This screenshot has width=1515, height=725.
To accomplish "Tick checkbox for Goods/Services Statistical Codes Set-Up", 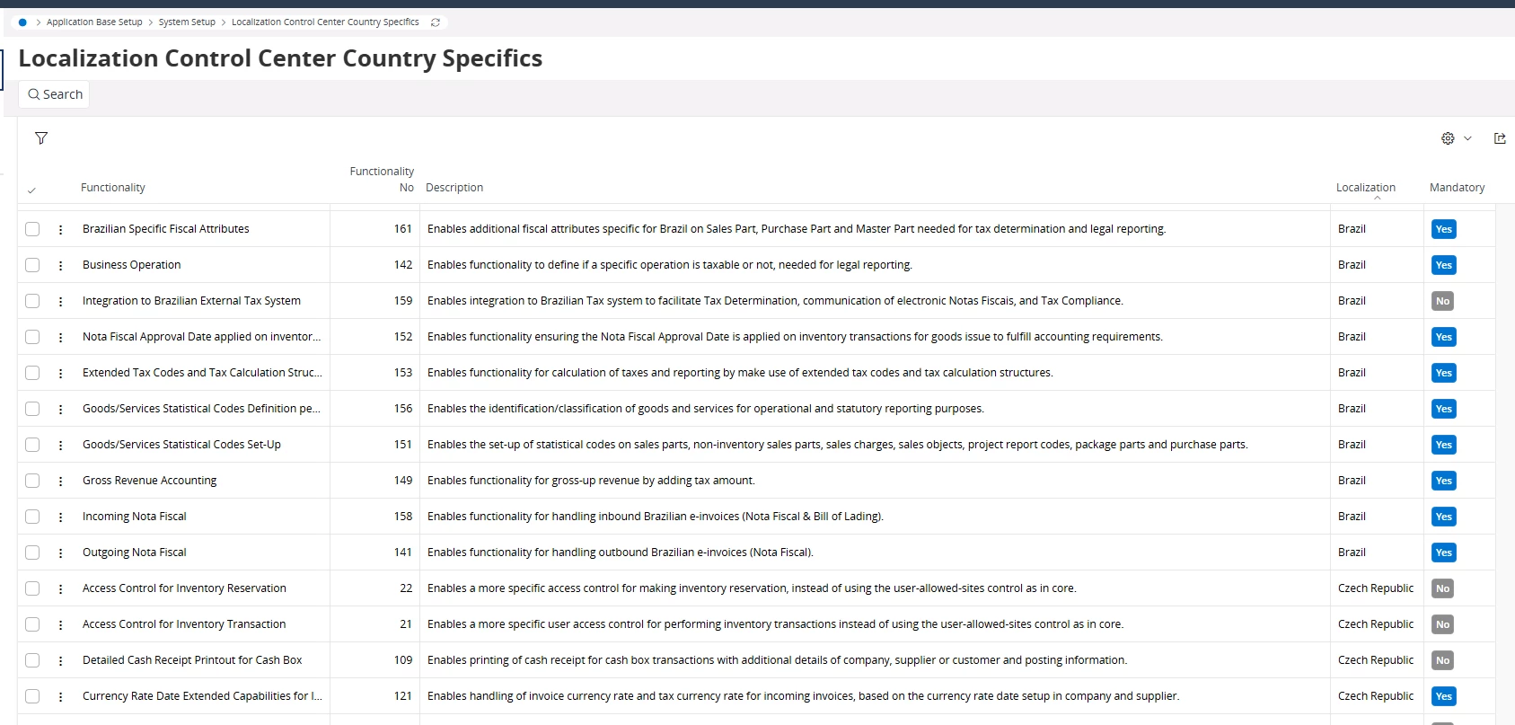I will point(32,445).
